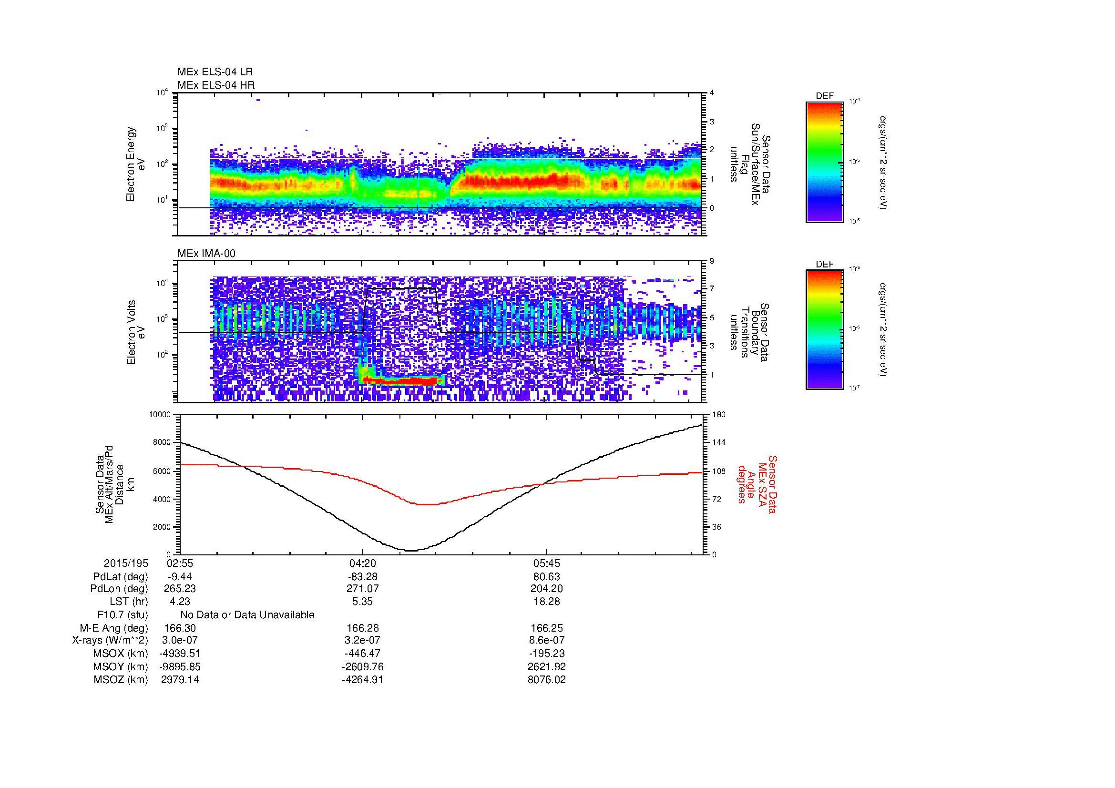This screenshot has height=788, width=1115.
Task: Select MSOY value '-9895.85'
Action: [180, 666]
